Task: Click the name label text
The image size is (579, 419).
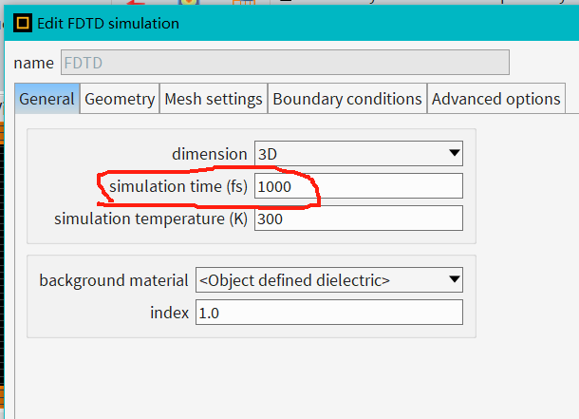Action: (x=35, y=64)
